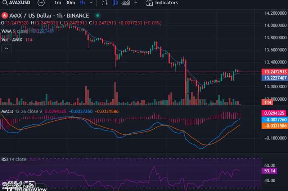Click the 53.14 RSI value label

click(x=269, y=171)
